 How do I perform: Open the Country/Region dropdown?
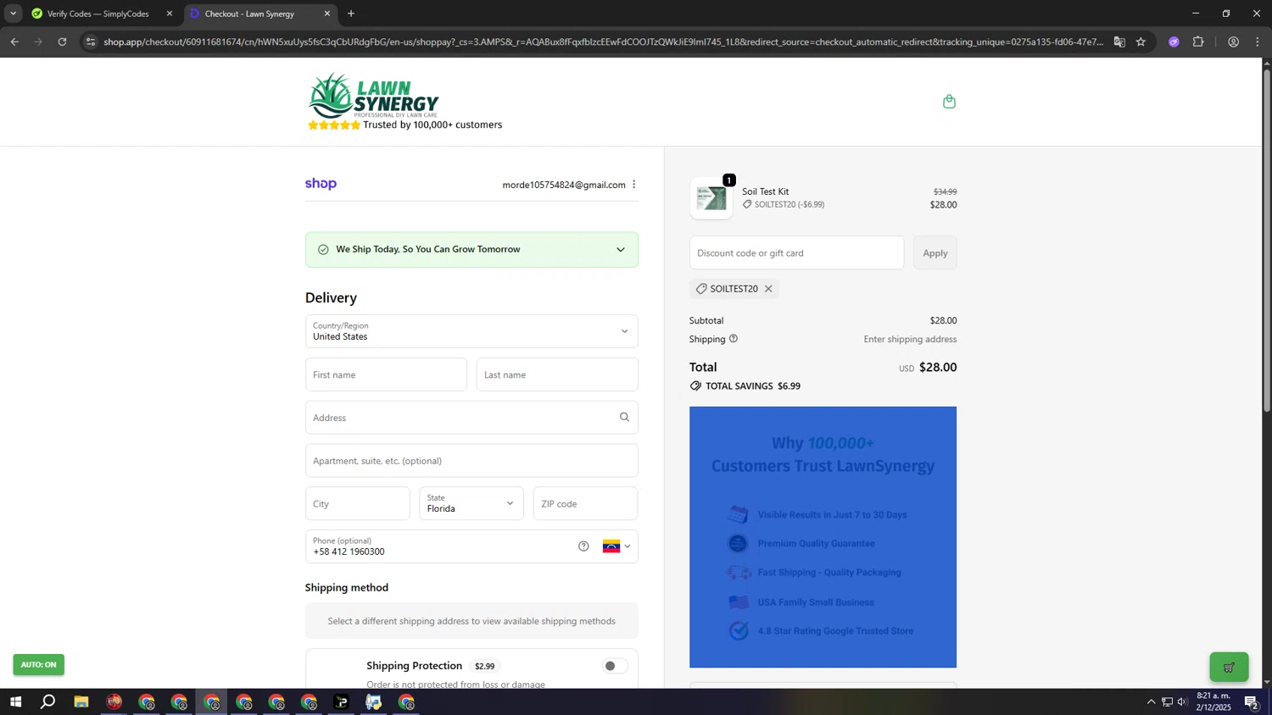[471, 331]
